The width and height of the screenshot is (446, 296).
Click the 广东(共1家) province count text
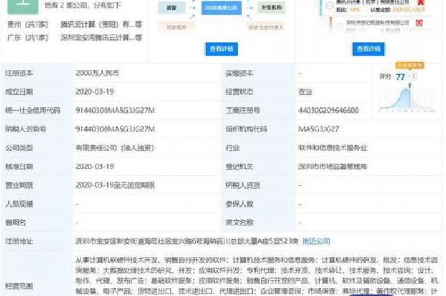[x=28, y=38]
